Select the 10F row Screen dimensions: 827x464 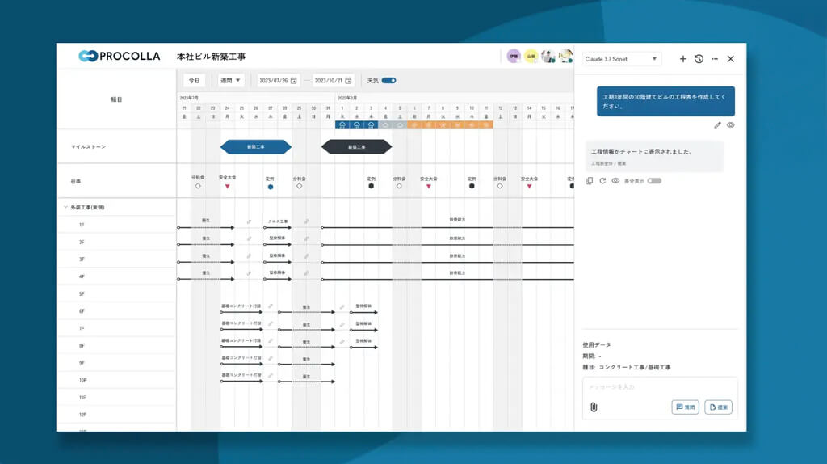pos(116,380)
